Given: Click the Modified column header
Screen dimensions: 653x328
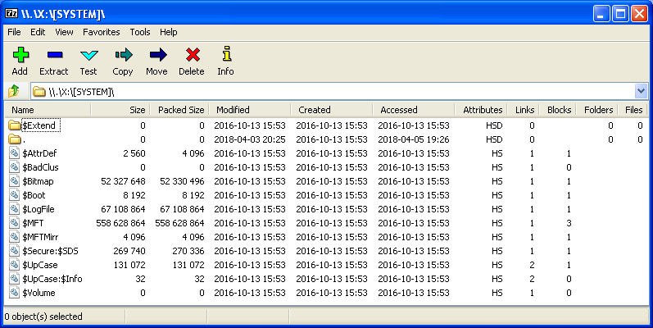Looking at the screenshot, I should tap(233, 110).
